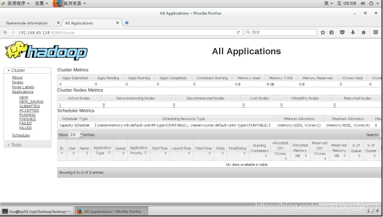This screenshot has height=217, width=383.
Task: Open the Nodes link
Action: point(18,82)
